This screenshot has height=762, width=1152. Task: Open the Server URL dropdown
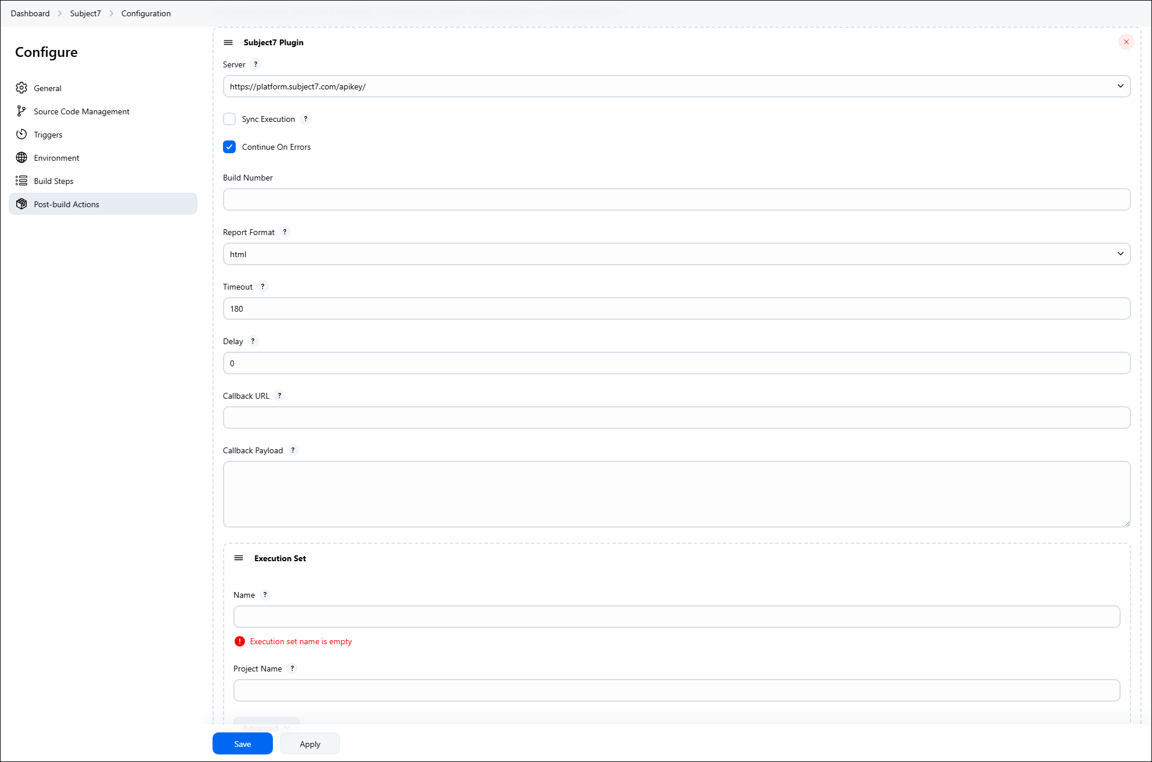(x=676, y=86)
